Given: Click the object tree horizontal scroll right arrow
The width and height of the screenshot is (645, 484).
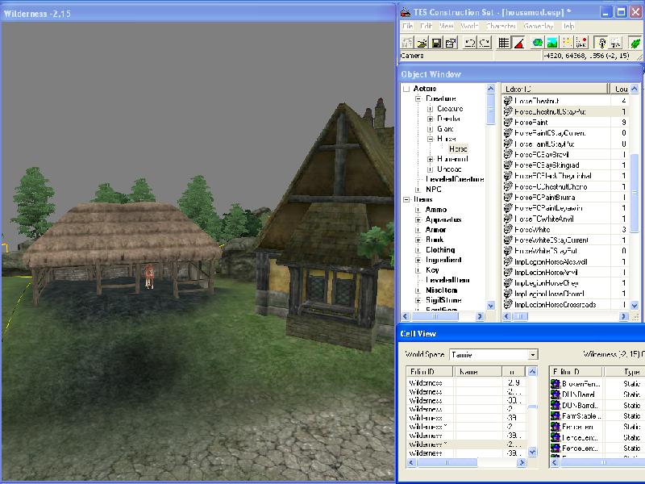Looking at the screenshot, I should click(480, 316).
